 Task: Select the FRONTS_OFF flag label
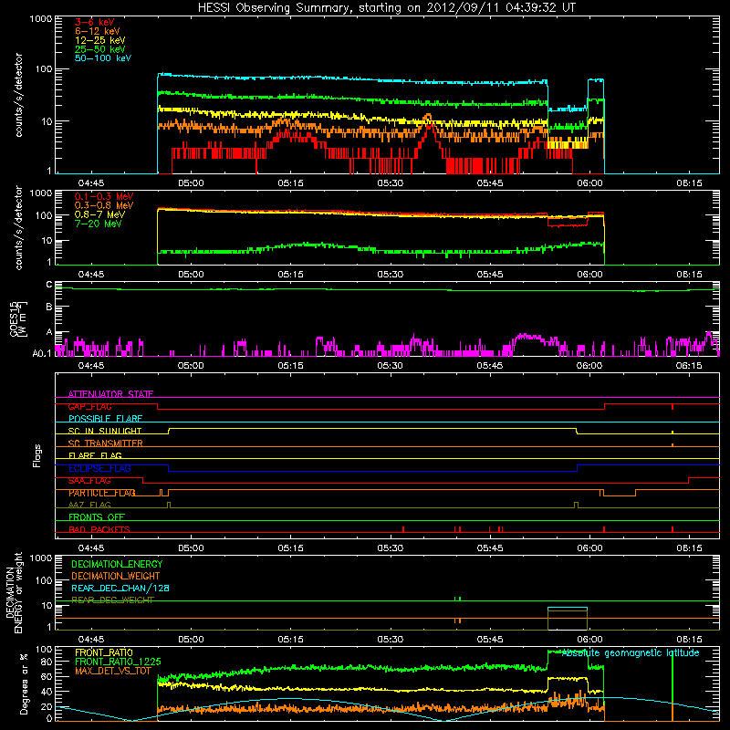click(97, 517)
